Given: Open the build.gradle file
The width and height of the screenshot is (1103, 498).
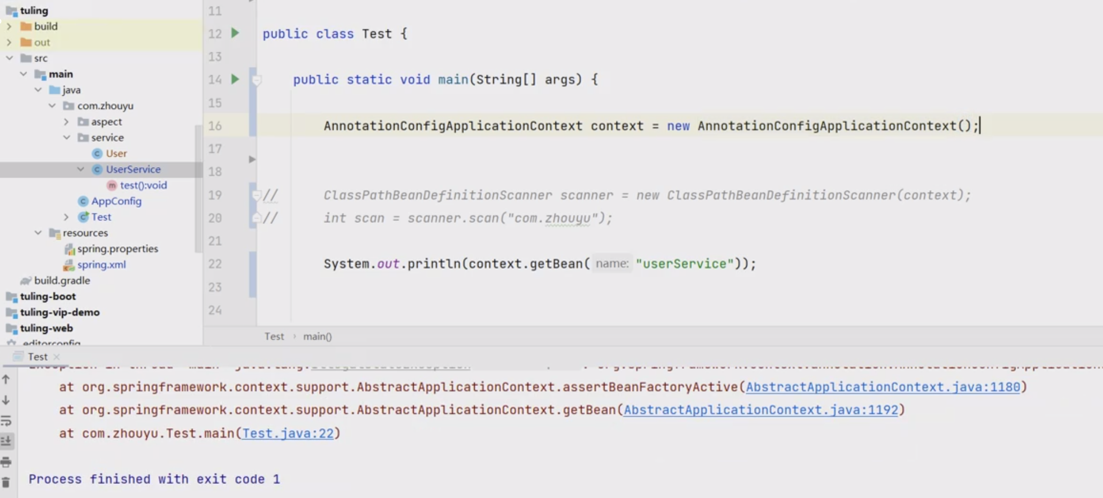Looking at the screenshot, I should [x=61, y=280].
